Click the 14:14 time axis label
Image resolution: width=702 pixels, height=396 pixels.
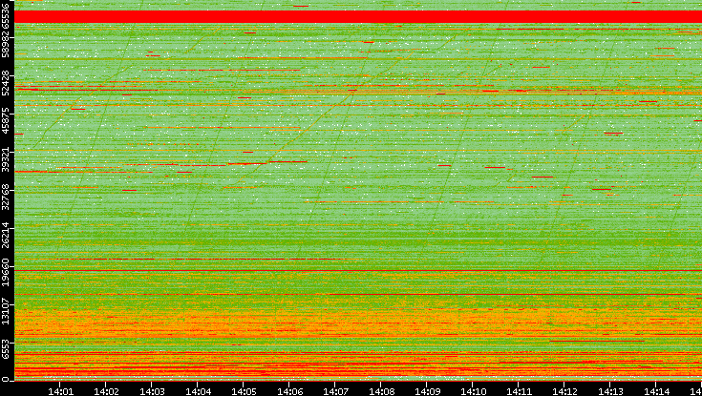pos(655,391)
